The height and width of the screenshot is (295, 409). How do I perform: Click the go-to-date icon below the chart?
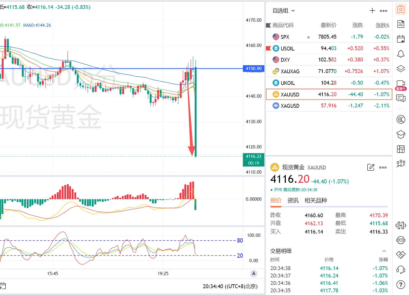click(x=3, y=286)
